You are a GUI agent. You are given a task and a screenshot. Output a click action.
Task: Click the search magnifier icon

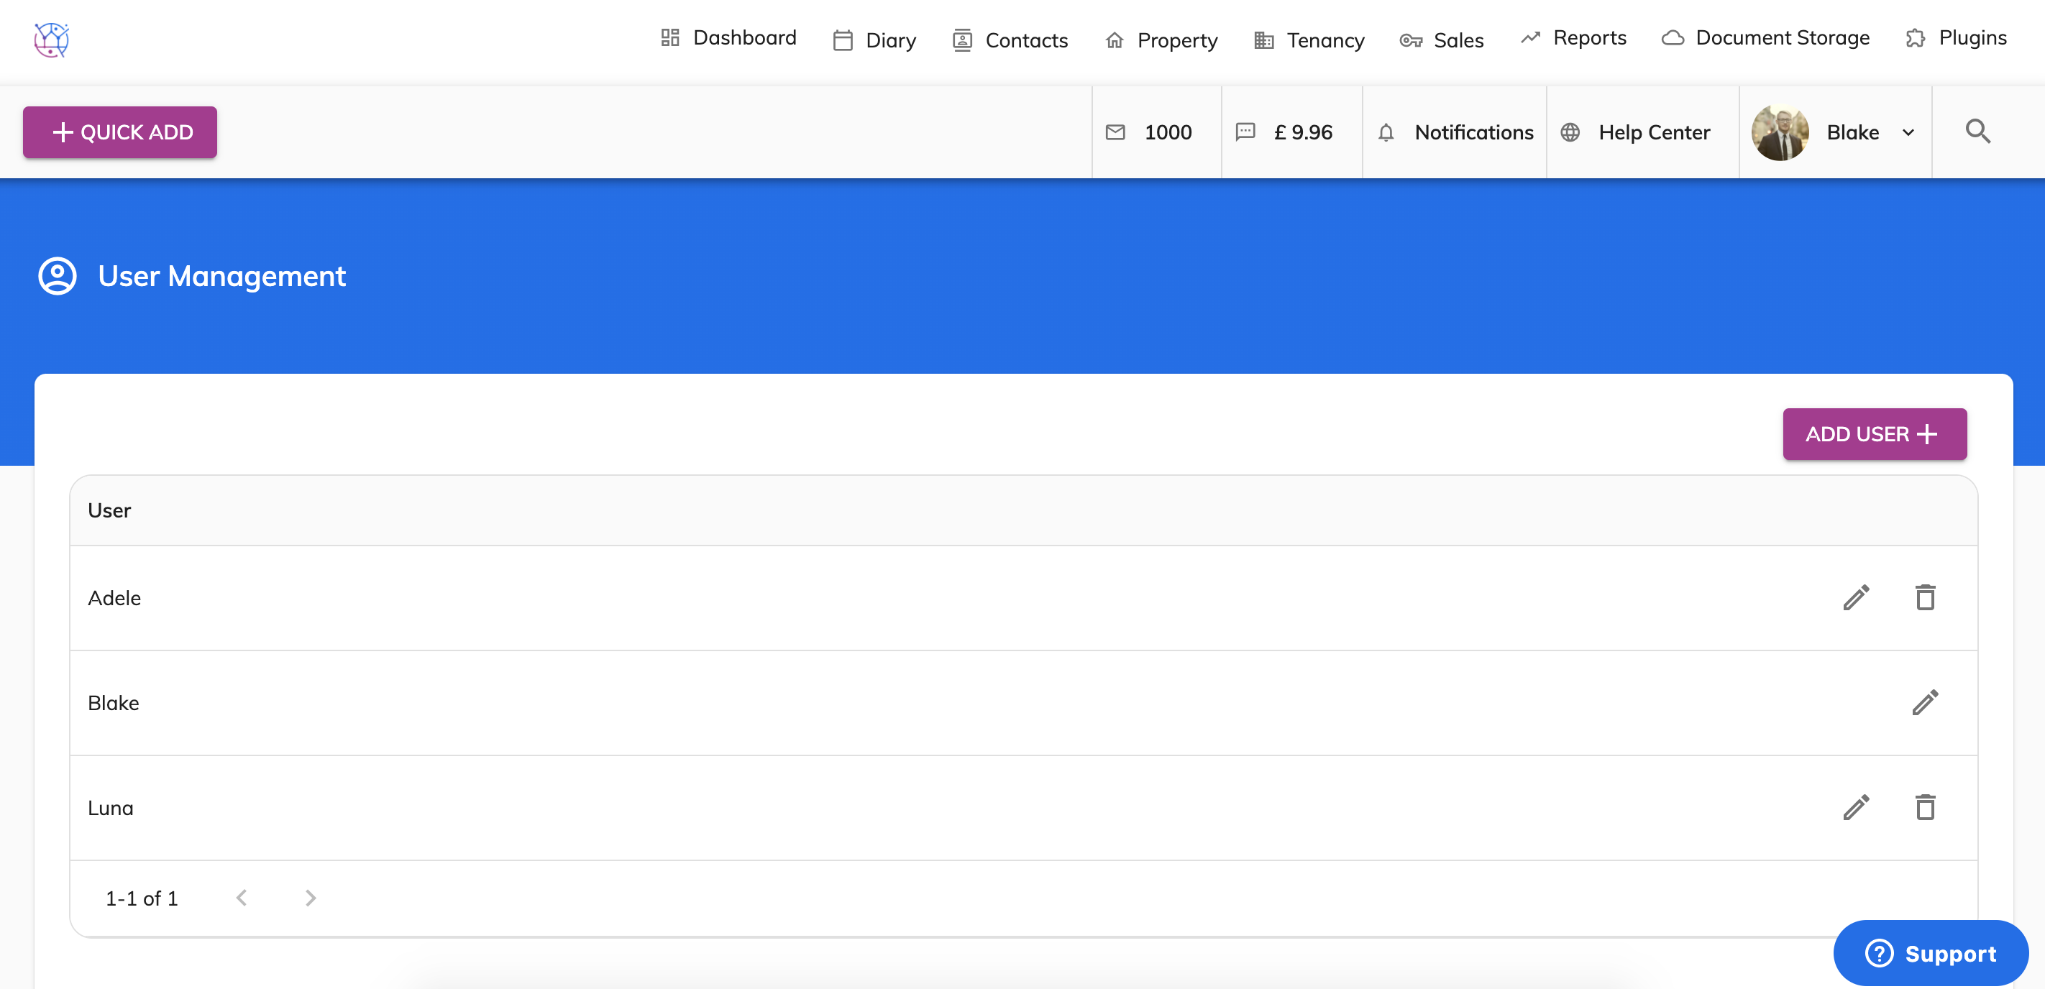click(1977, 131)
